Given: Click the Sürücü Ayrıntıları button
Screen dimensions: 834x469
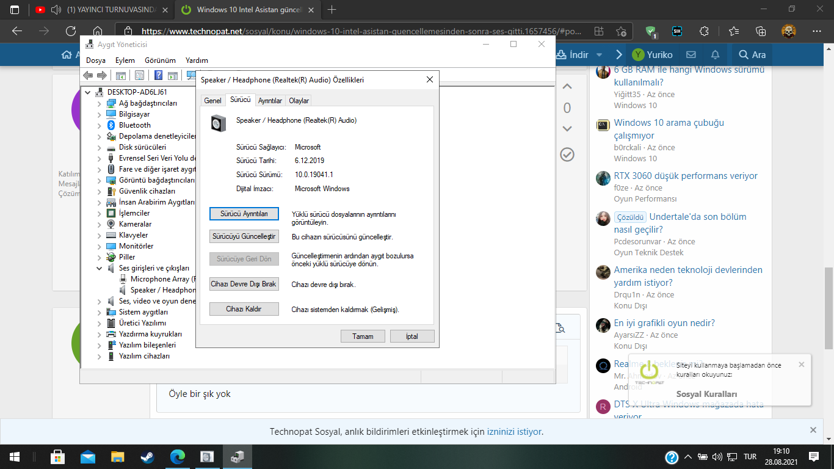Looking at the screenshot, I should (244, 214).
